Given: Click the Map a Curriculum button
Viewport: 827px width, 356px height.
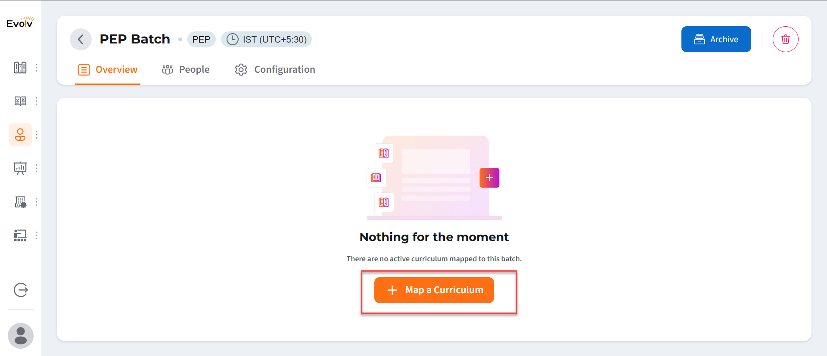Looking at the screenshot, I should point(434,290).
